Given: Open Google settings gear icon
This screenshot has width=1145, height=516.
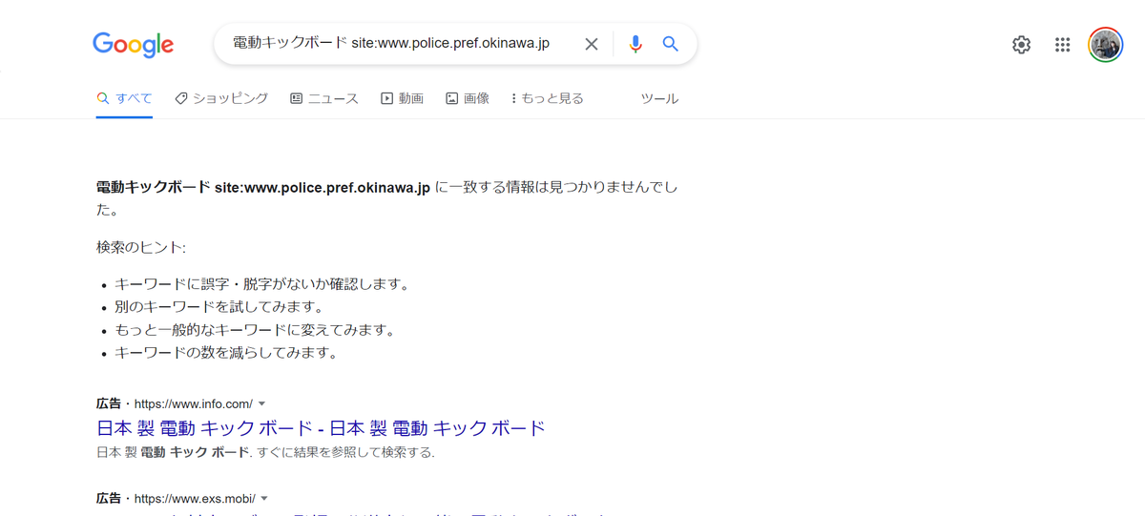Looking at the screenshot, I should point(1022,45).
